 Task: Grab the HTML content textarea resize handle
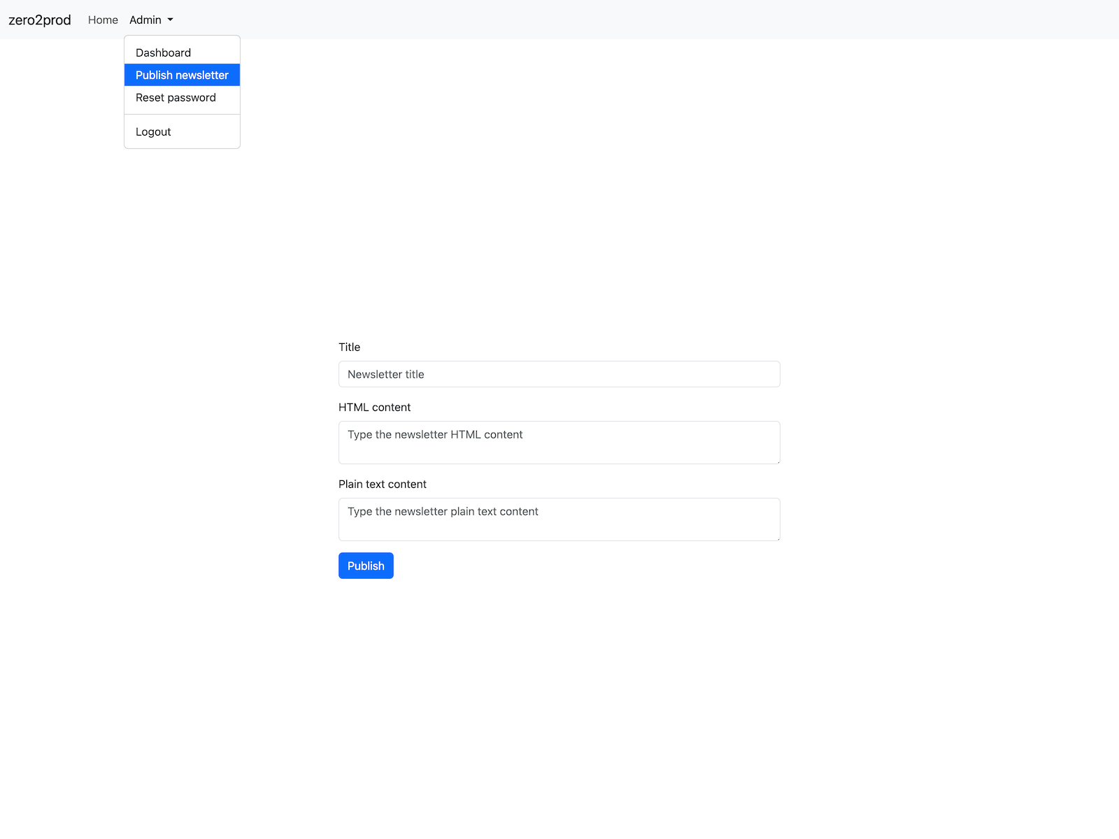click(777, 461)
